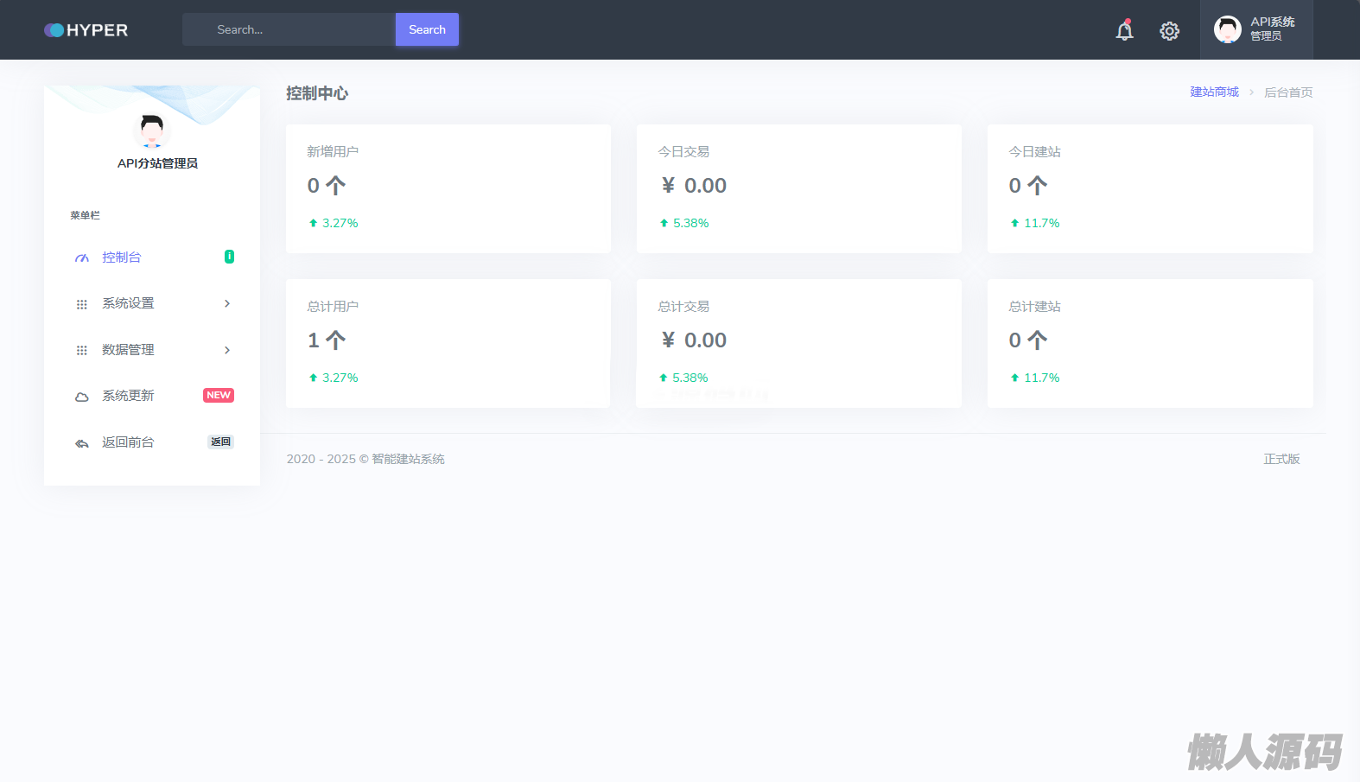1360x782 pixels.
Task: Click the NEW badge on 系统更新
Action: (x=219, y=396)
